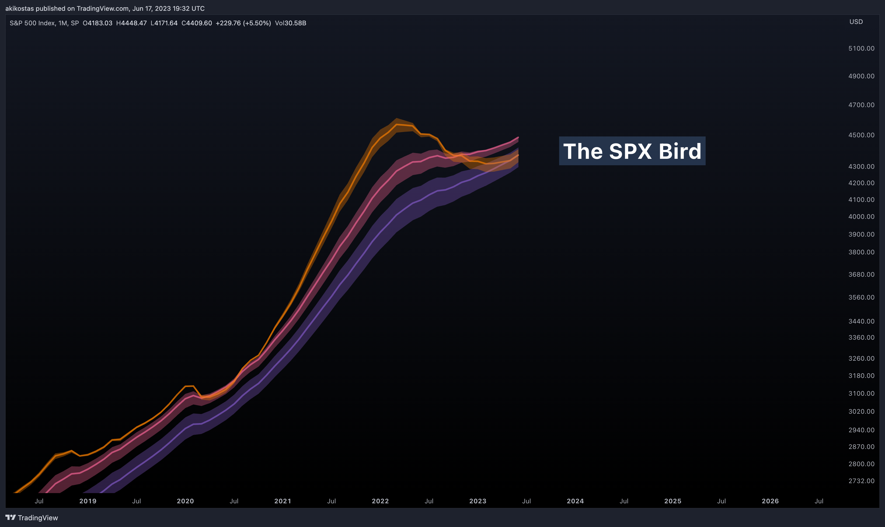This screenshot has width=885, height=527.
Task: Click the 2019 year label on time axis
Action: pos(88,501)
